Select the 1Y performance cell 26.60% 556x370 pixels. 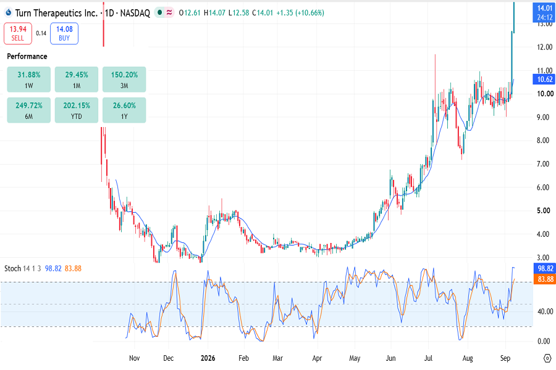point(124,110)
